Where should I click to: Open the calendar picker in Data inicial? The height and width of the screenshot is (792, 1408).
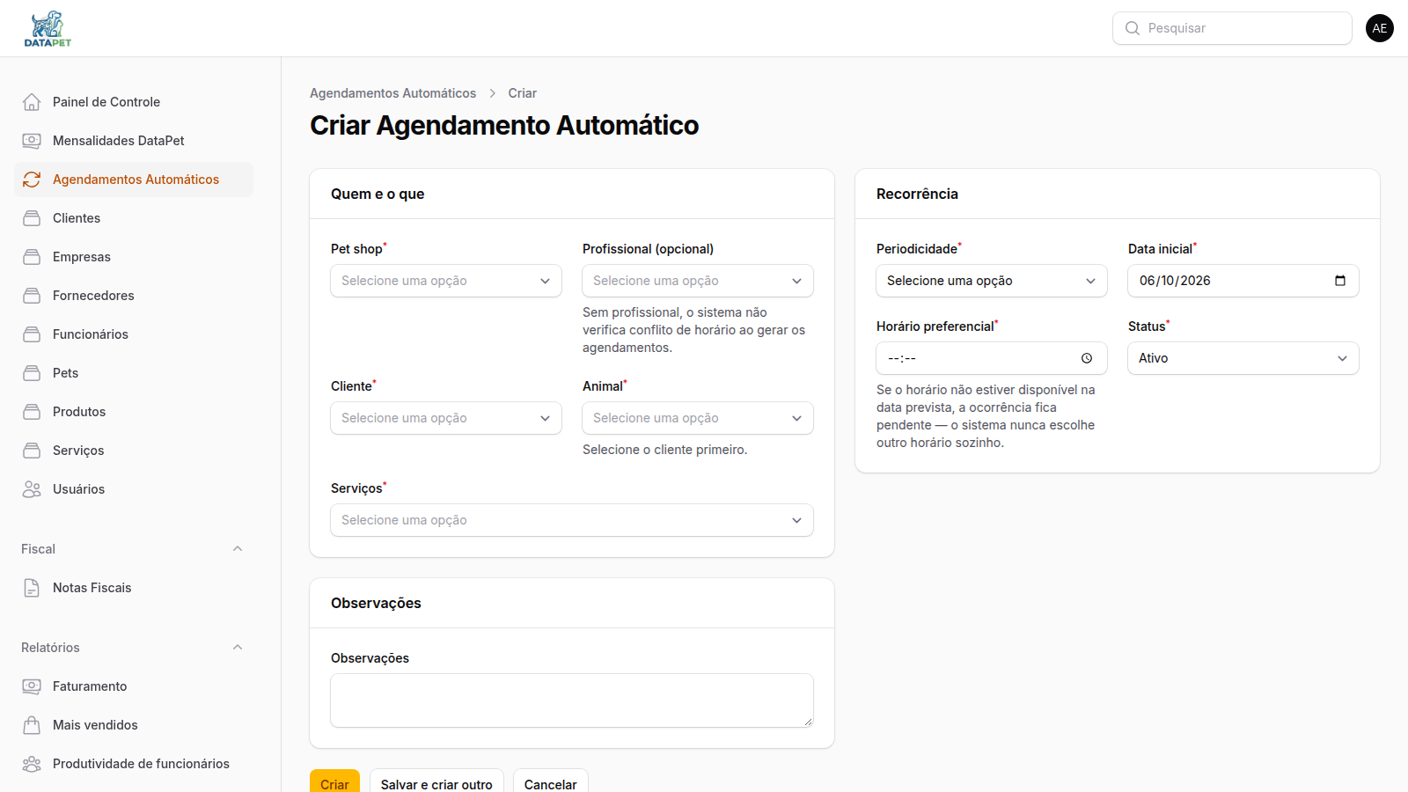(x=1340, y=281)
